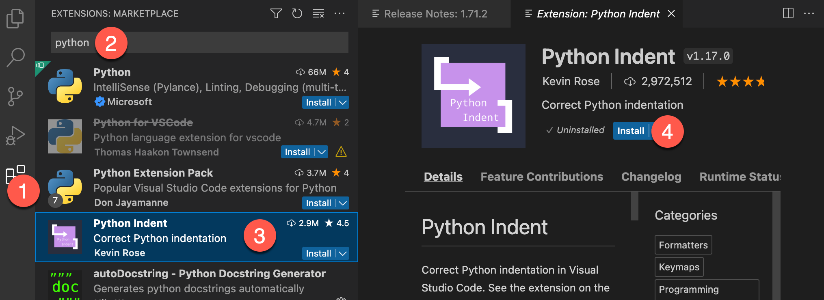This screenshot has width=824, height=300.
Task: Install Python for VSCode extension
Action: click(298, 152)
